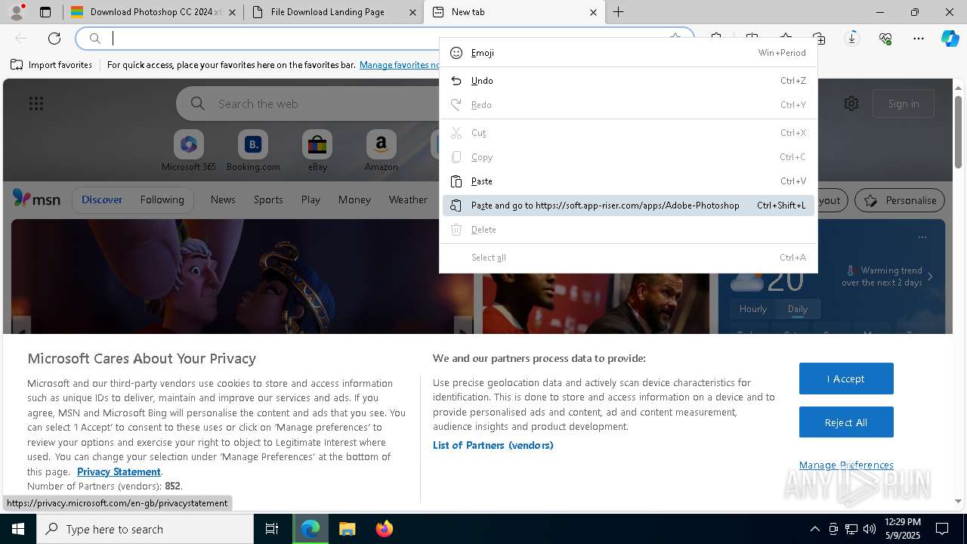Click the Sign in button
Screen dimensions: 967x544
point(904,104)
